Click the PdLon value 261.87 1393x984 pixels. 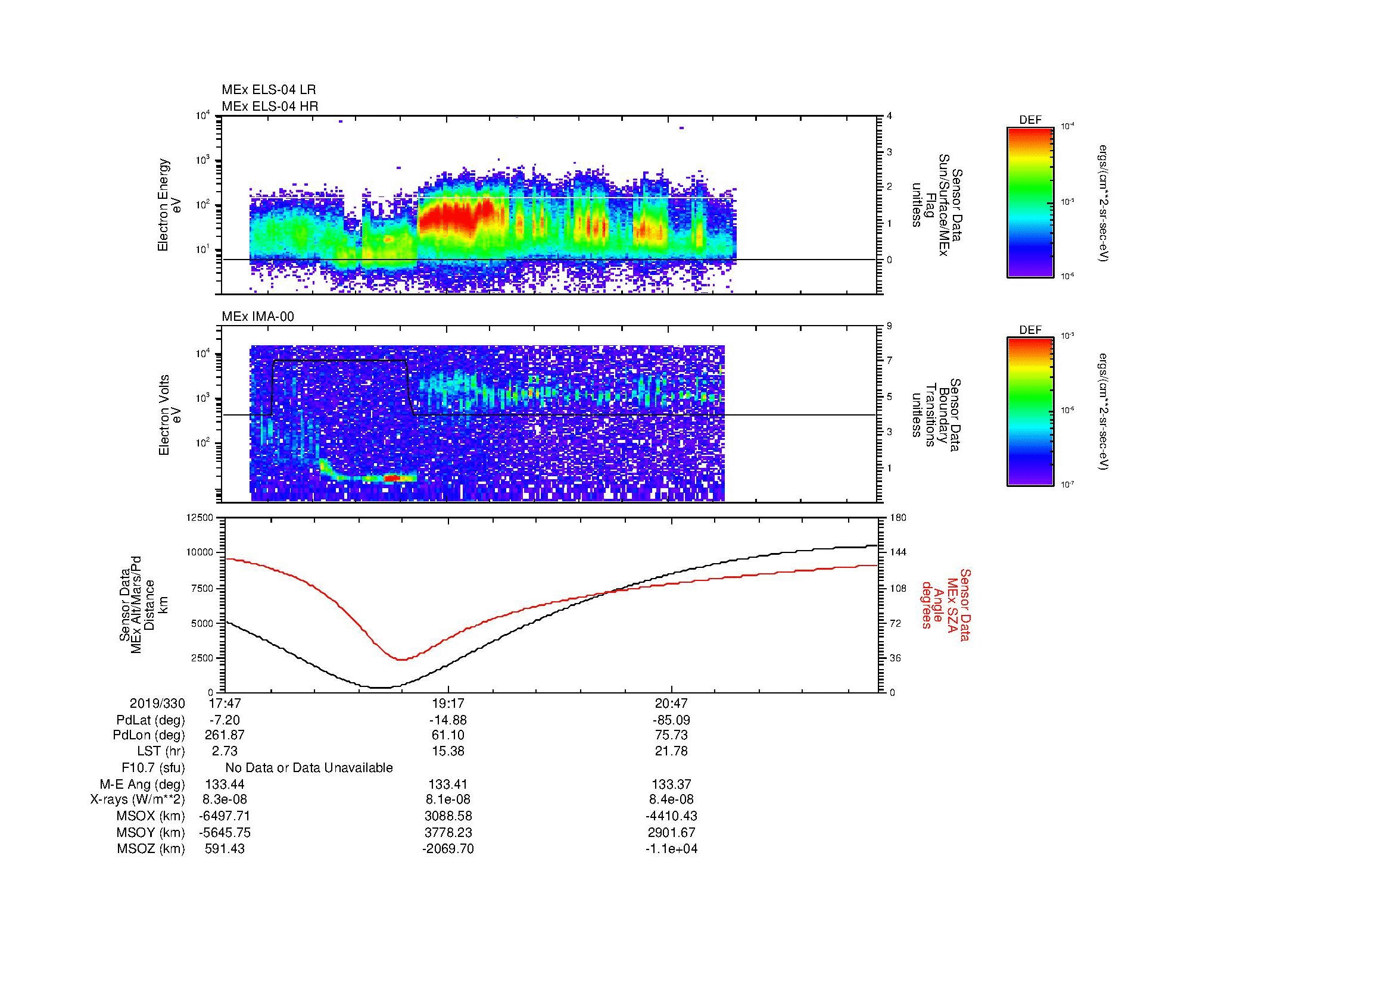point(225,735)
